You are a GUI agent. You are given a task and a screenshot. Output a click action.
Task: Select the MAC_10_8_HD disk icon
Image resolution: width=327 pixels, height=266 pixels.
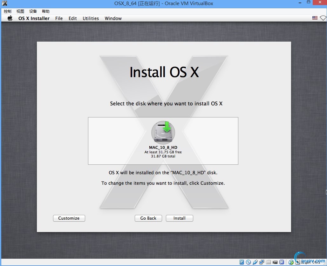click(x=163, y=132)
